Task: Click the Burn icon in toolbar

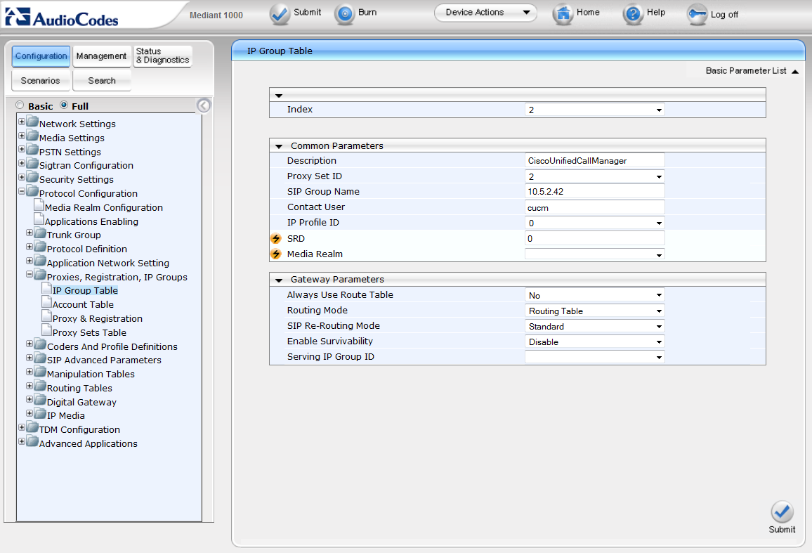Action: coord(345,14)
